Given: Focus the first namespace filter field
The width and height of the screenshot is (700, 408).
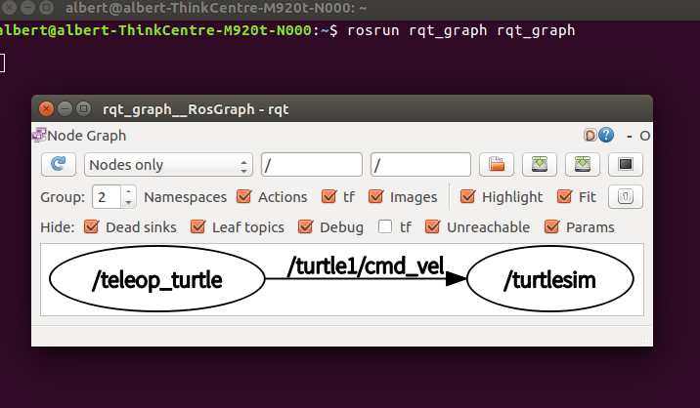Looking at the screenshot, I should 312,165.
